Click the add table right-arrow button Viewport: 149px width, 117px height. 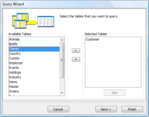pos(76,51)
